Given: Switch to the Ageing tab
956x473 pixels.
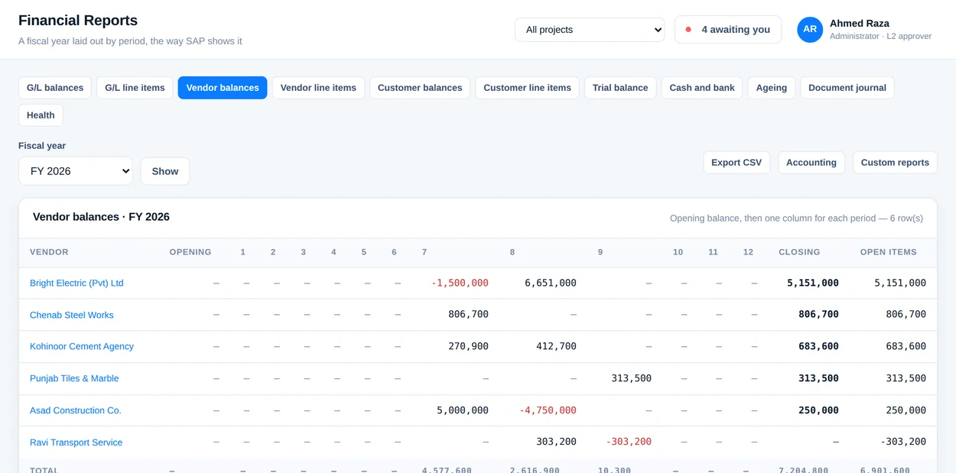Looking at the screenshot, I should coord(772,88).
